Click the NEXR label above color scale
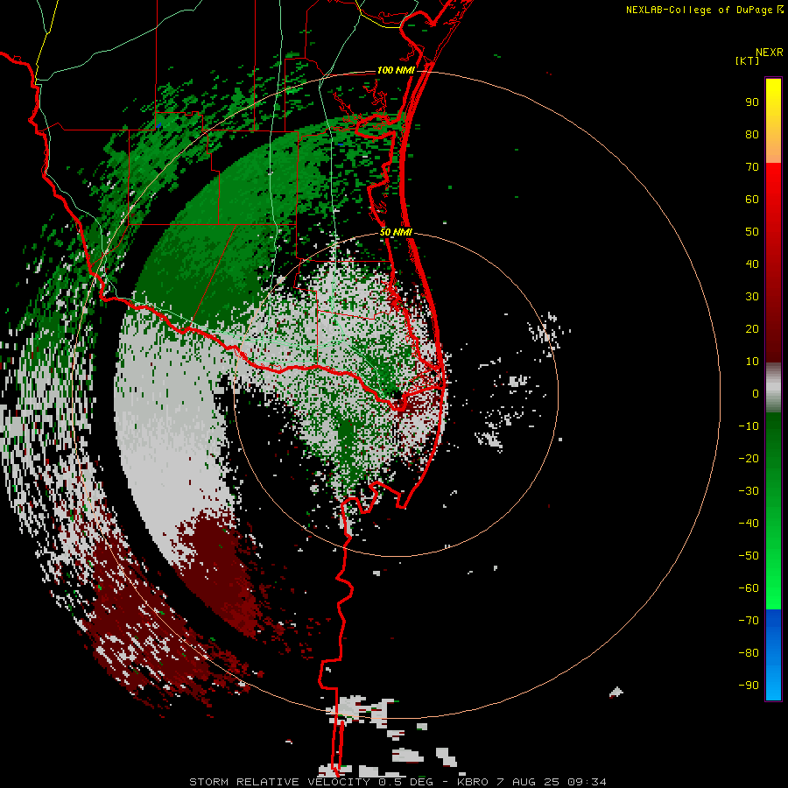The image size is (788, 788). click(770, 53)
